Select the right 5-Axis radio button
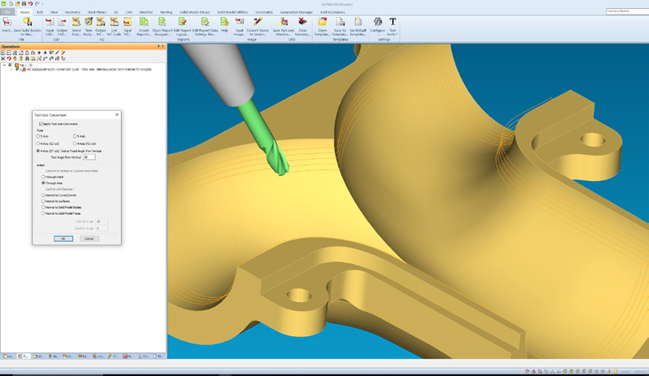 [75, 136]
